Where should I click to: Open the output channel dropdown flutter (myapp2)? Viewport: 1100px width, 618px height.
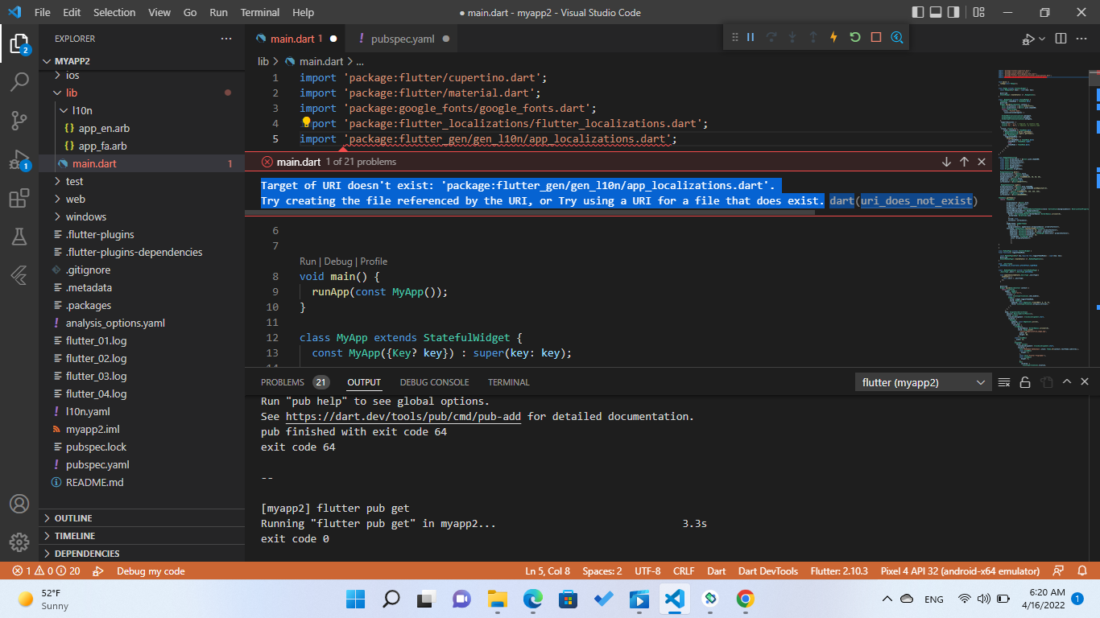coord(923,382)
